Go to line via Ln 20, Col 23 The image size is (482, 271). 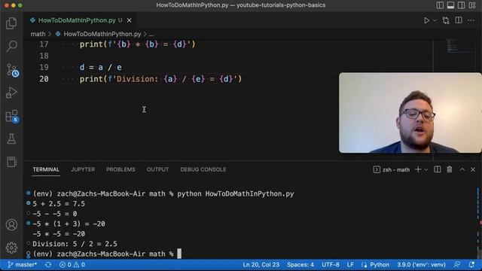point(261,264)
